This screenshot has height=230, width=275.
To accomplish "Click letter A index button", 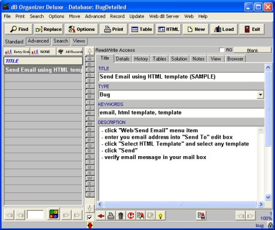I will click(90, 59).
